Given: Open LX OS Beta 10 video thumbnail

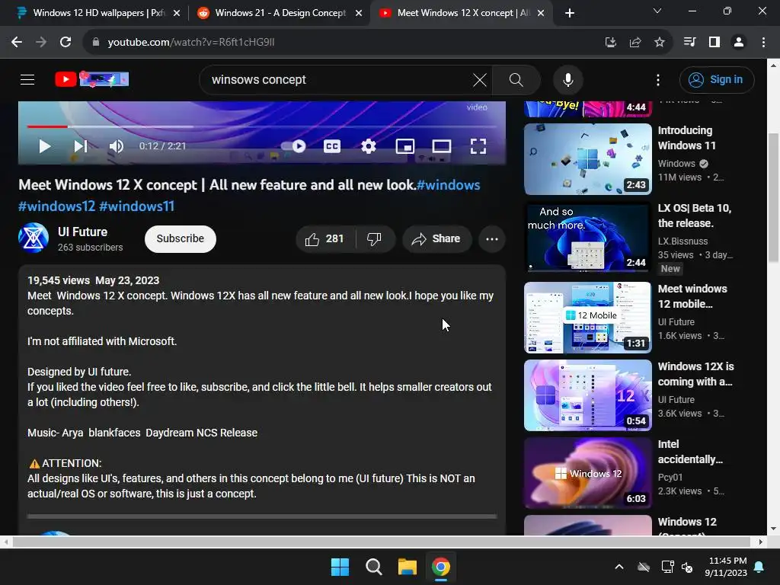Looking at the screenshot, I should tap(587, 237).
